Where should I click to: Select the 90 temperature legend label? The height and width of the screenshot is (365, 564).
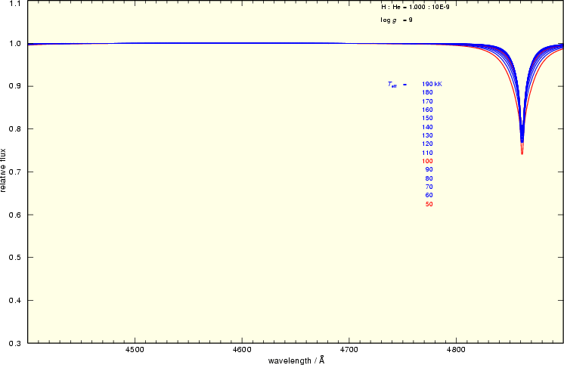click(429, 169)
